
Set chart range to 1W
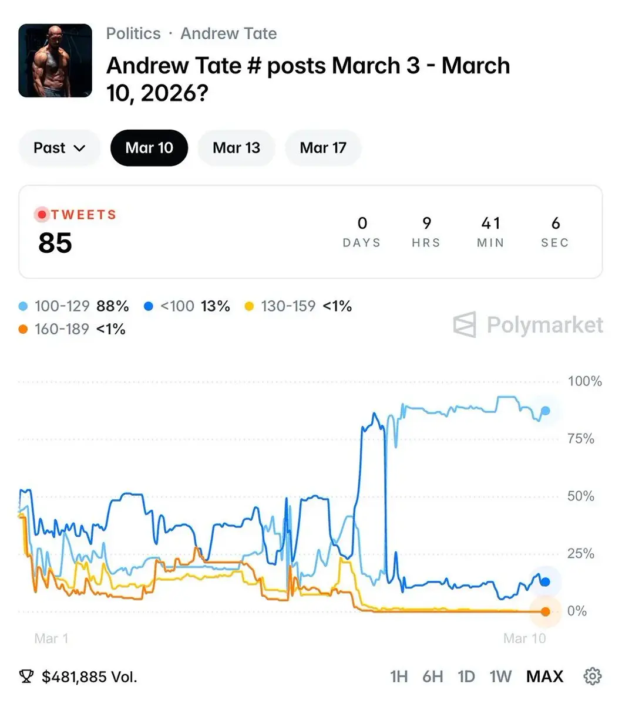click(500, 677)
